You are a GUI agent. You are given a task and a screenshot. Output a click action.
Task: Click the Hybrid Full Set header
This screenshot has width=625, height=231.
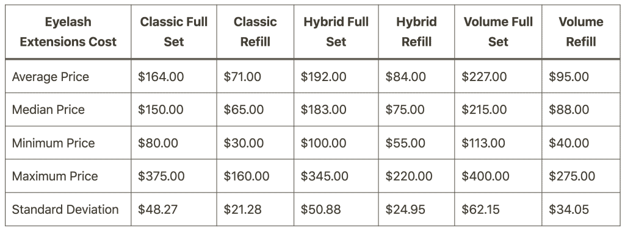point(336,32)
